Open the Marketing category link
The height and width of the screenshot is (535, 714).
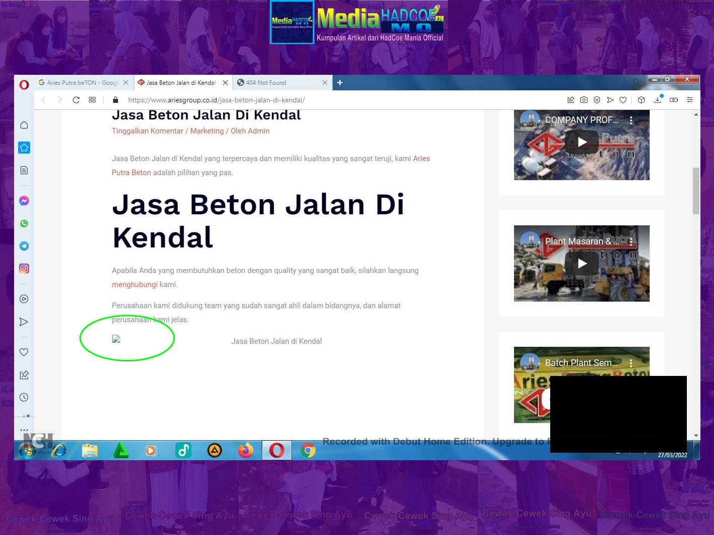click(x=207, y=131)
